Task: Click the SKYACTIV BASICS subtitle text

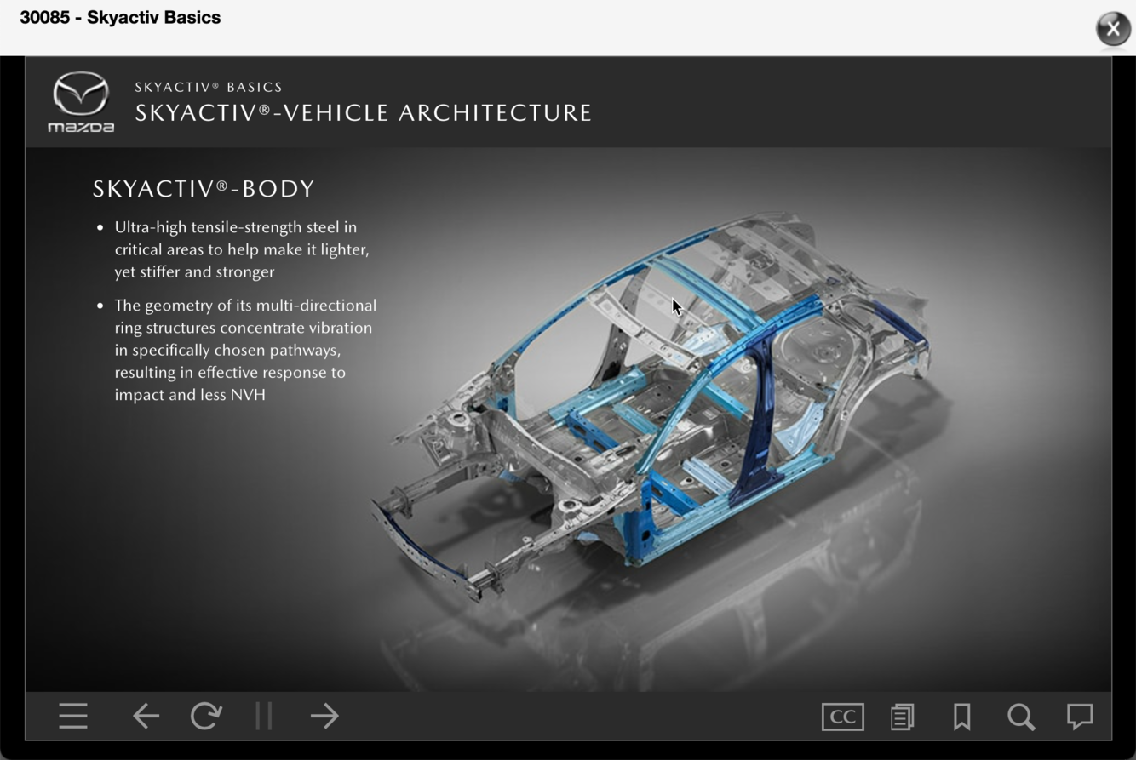Action: point(209,87)
